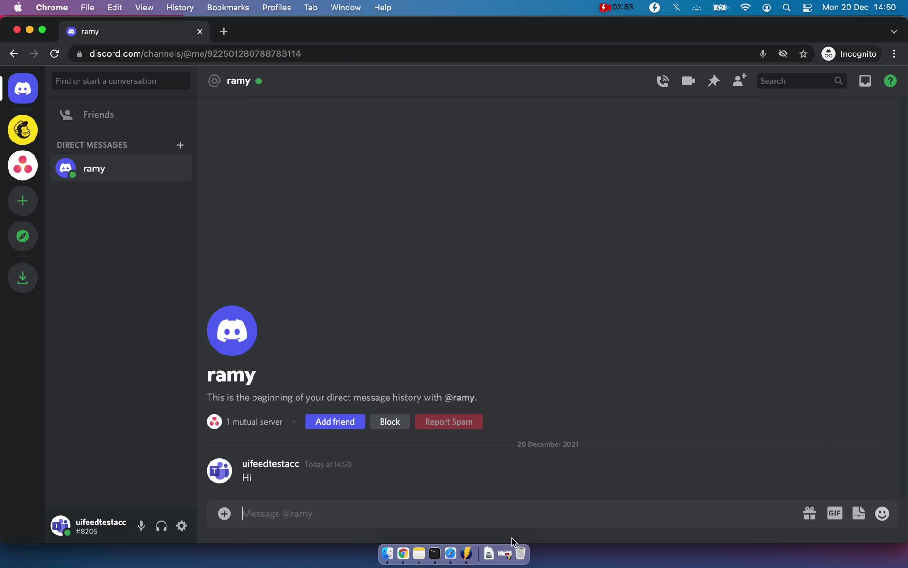The width and height of the screenshot is (908, 568).
Task: Click the plus to create a DM
Action: (180, 145)
